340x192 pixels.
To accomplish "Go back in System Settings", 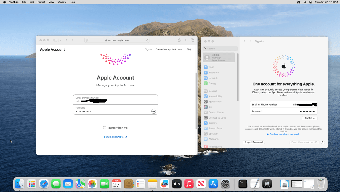I will [244, 41].
